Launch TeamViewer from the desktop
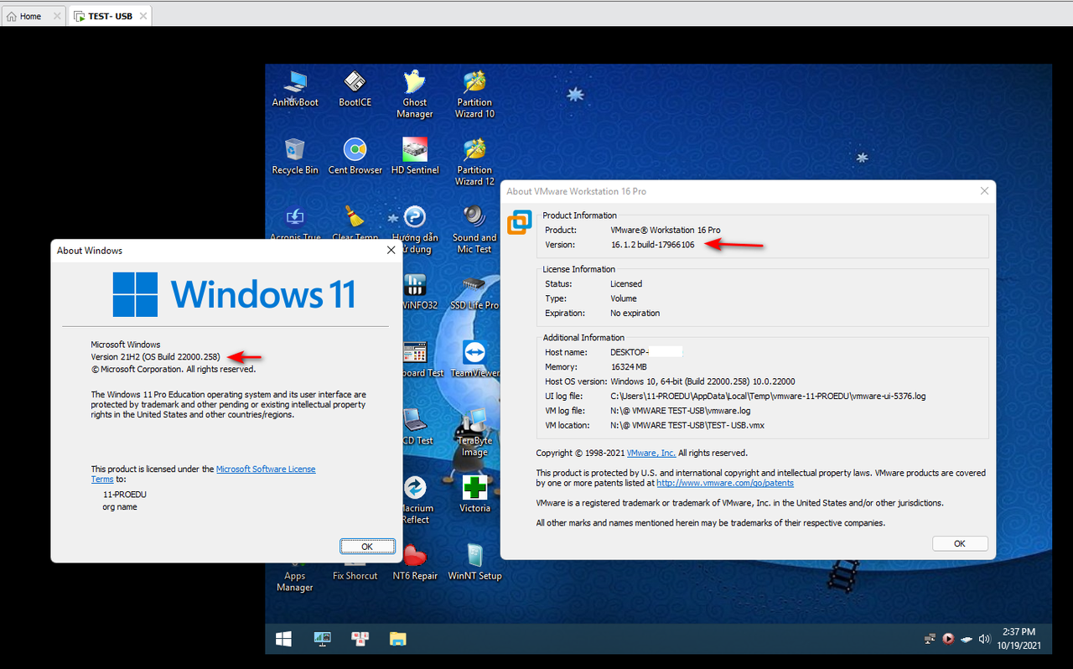Viewport: 1073px width, 669px height. tap(475, 359)
